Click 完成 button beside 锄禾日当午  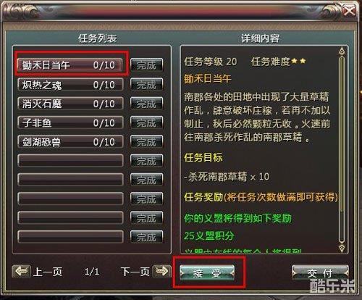click(x=146, y=65)
